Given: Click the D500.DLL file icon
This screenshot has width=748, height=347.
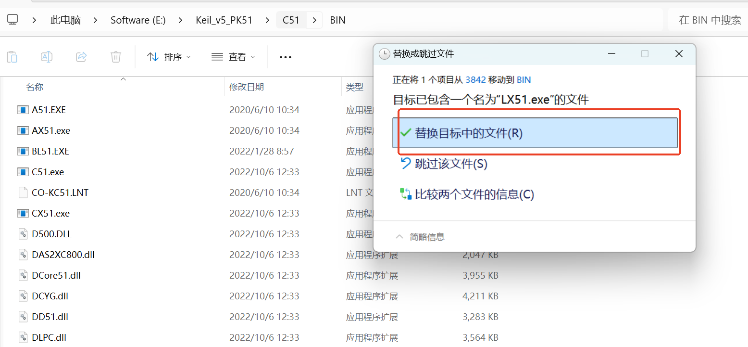Looking at the screenshot, I should pyautogui.click(x=23, y=234).
